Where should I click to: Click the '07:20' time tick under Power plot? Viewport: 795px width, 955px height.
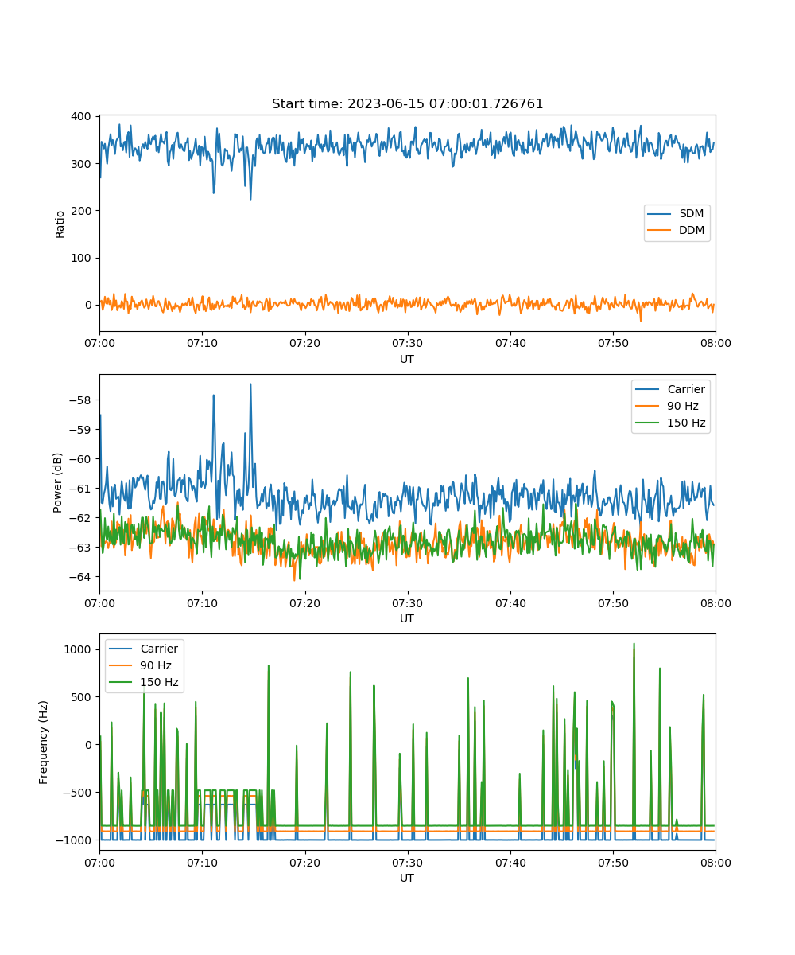(x=304, y=602)
